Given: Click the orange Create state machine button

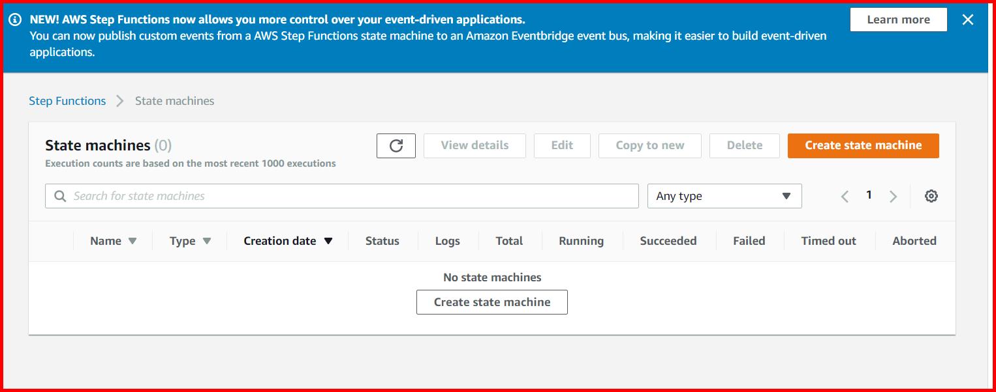Looking at the screenshot, I should click(863, 145).
